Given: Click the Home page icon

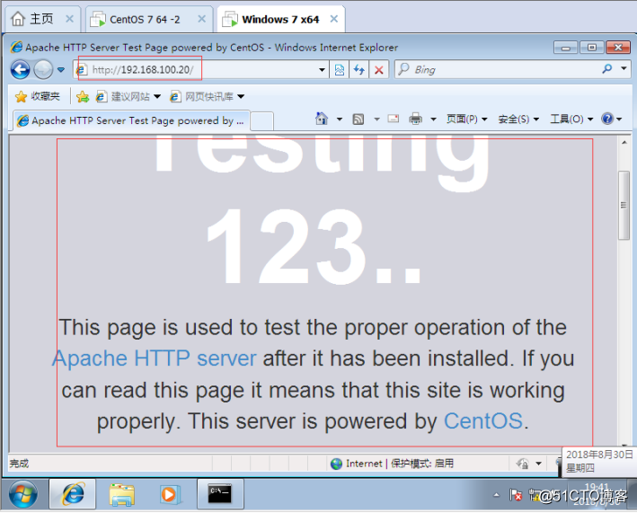Looking at the screenshot, I should pyautogui.click(x=322, y=119).
